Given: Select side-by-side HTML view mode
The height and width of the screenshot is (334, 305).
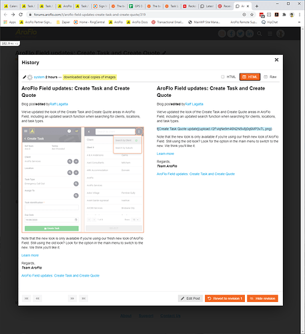Looking at the screenshot, I should pos(250,77).
